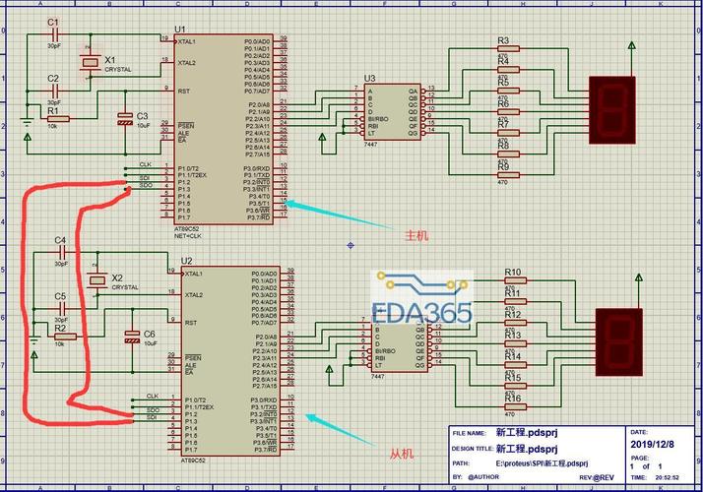
Task: Select resistor R7
Action: point(508,133)
